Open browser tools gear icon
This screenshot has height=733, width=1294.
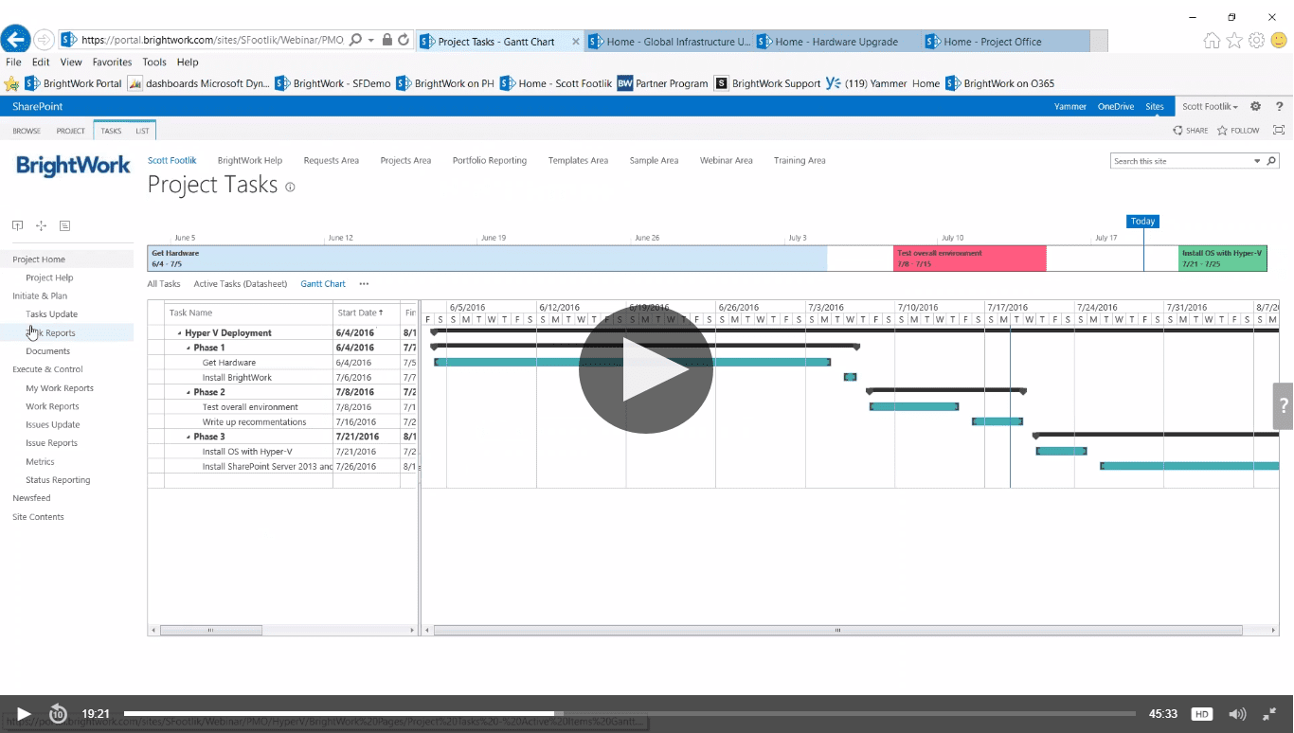point(1256,41)
